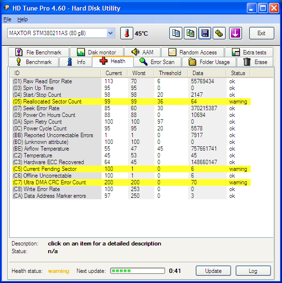The height and width of the screenshot is (283, 282).
Task: Click the Log button
Action: point(253,270)
